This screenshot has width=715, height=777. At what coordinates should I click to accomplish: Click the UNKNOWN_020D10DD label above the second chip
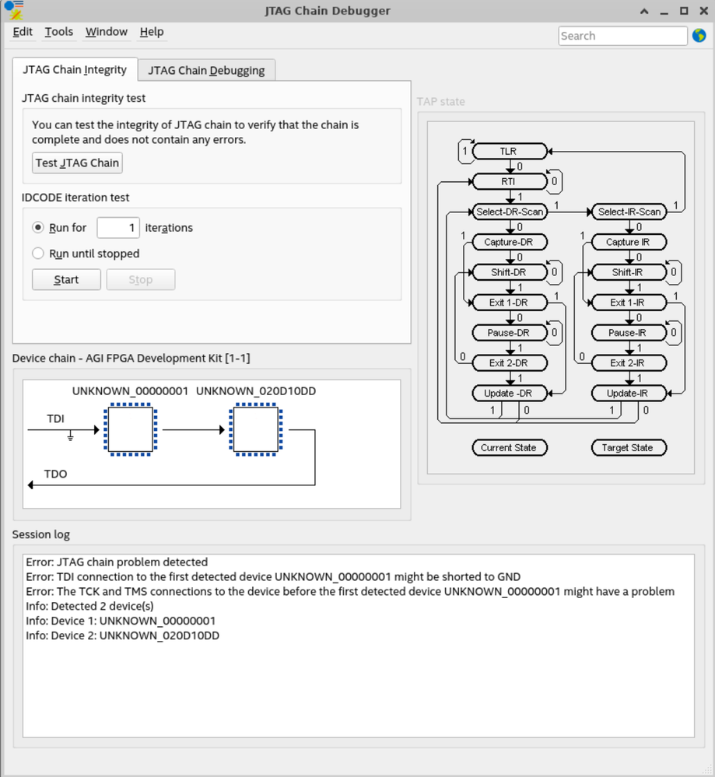coord(256,391)
